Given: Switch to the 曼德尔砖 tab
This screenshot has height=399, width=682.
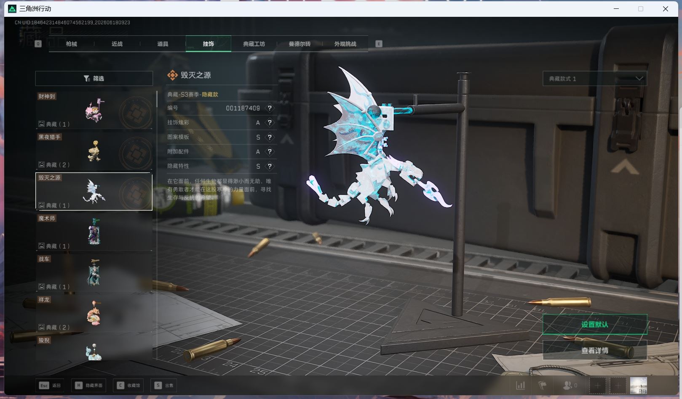Looking at the screenshot, I should [300, 44].
